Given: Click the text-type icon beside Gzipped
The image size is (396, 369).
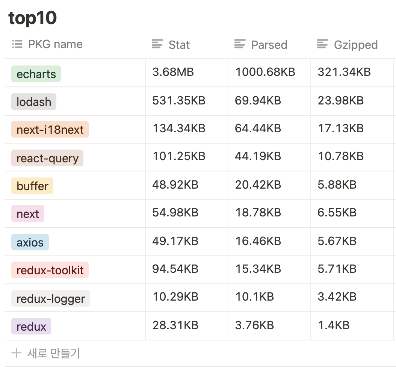Looking at the screenshot, I should tap(322, 44).
